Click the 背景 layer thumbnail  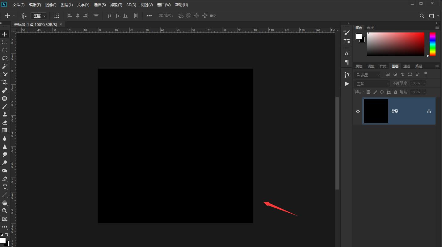[x=376, y=111]
